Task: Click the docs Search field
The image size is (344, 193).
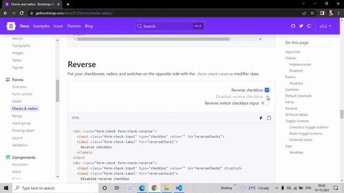Action: [x=170, y=26]
